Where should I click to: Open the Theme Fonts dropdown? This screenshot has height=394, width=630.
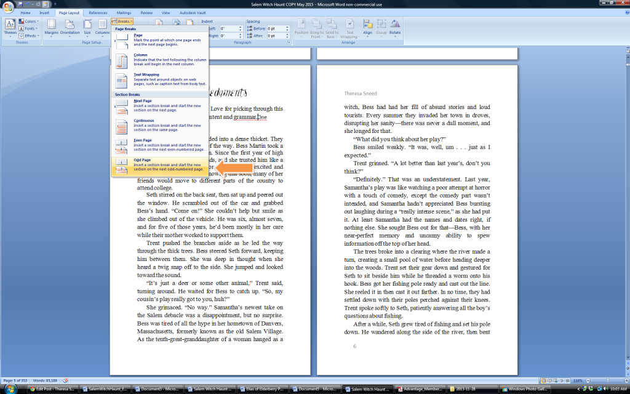(28, 28)
